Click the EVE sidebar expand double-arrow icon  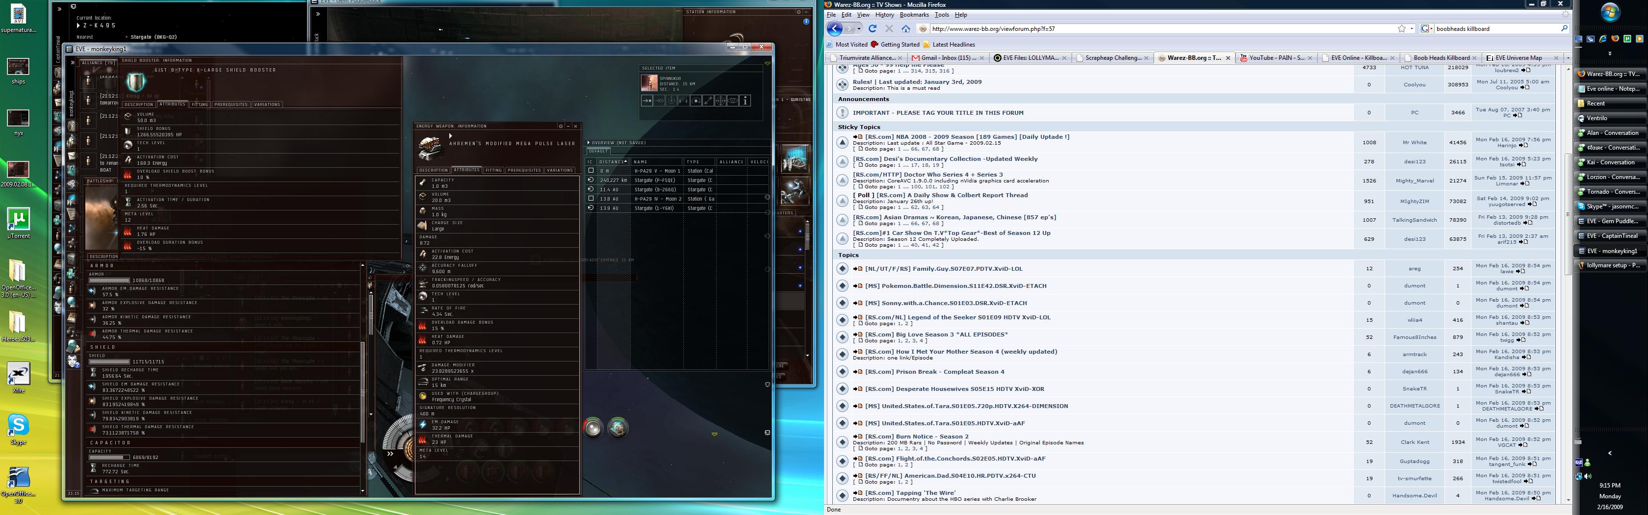coord(72,63)
